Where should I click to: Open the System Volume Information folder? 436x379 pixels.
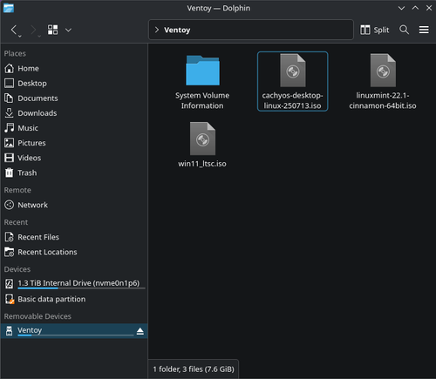(202, 82)
